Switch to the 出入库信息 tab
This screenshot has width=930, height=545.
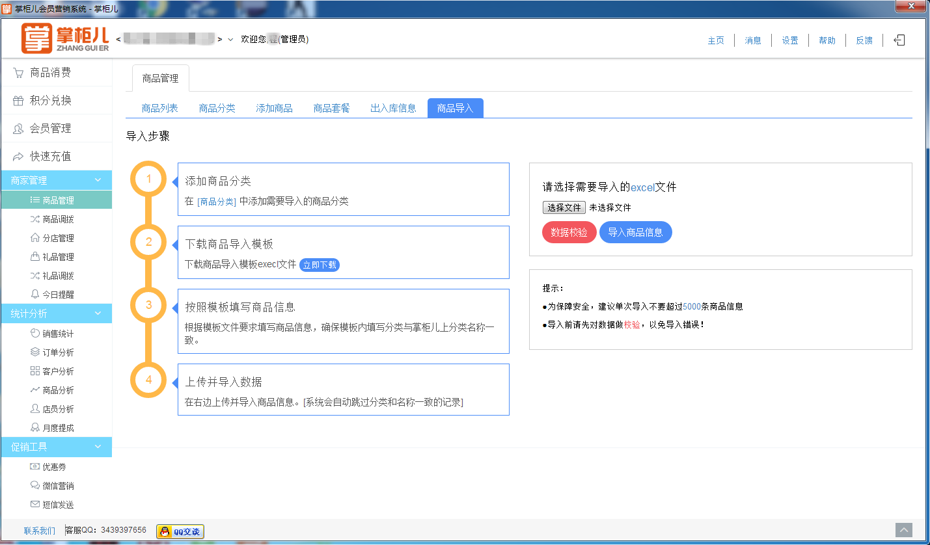tap(394, 109)
